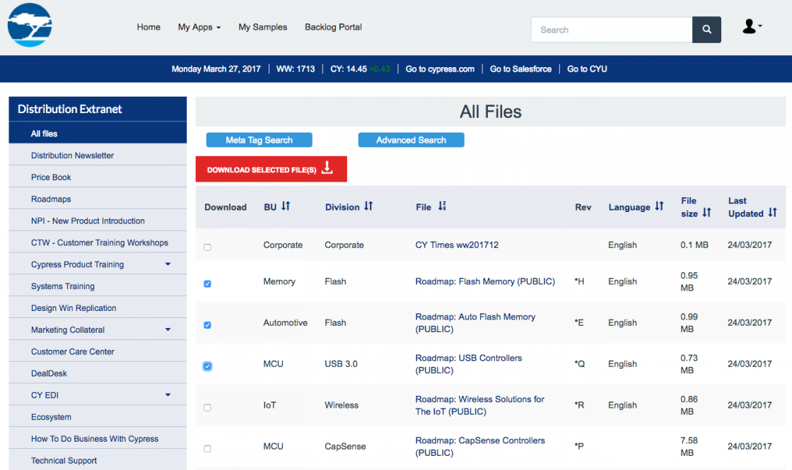Click Meta Tag Search button
Viewport: 792px width, 470px height.
pyautogui.click(x=259, y=140)
